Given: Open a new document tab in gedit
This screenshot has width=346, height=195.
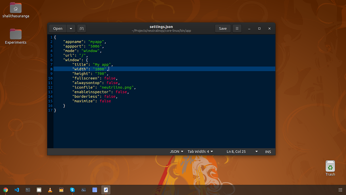Looking at the screenshot, I should pos(82,28).
